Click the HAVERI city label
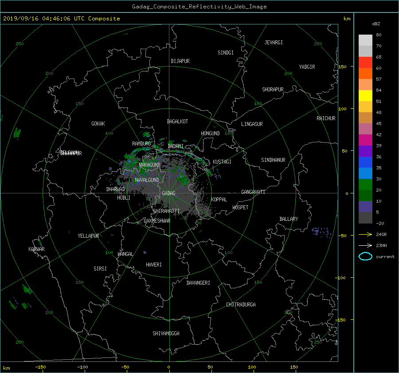This screenshot has height=373, width=399. point(154,265)
